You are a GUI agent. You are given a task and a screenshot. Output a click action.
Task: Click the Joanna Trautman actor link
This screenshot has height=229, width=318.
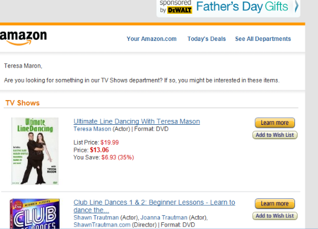(164, 218)
